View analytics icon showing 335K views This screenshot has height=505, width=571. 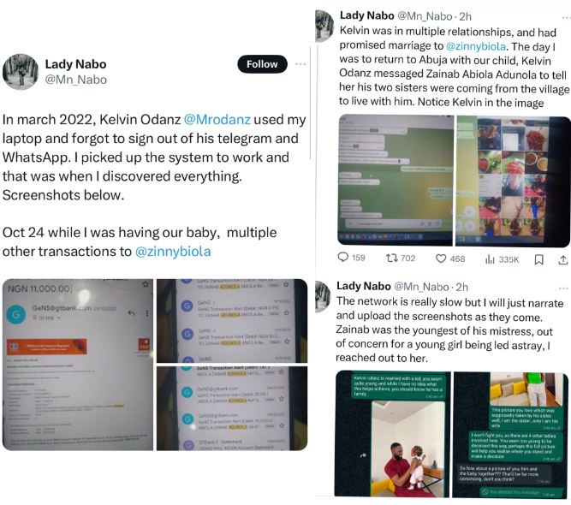click(x=490, y=258)
